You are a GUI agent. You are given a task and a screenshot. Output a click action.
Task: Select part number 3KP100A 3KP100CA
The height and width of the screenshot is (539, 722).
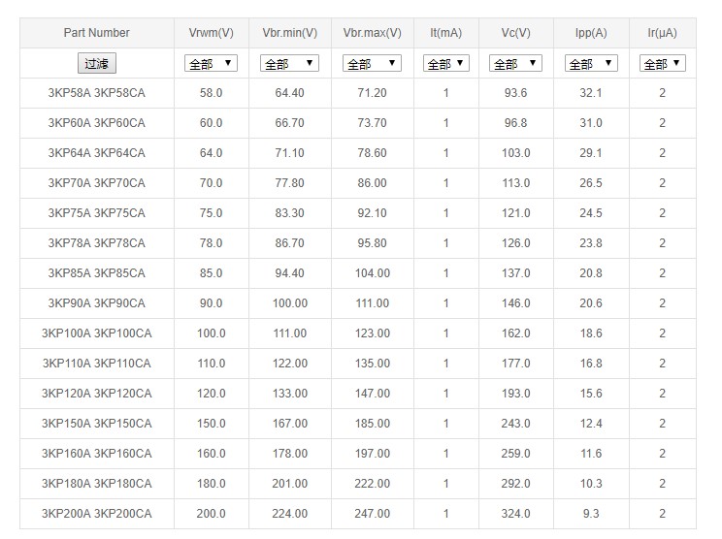96,333
